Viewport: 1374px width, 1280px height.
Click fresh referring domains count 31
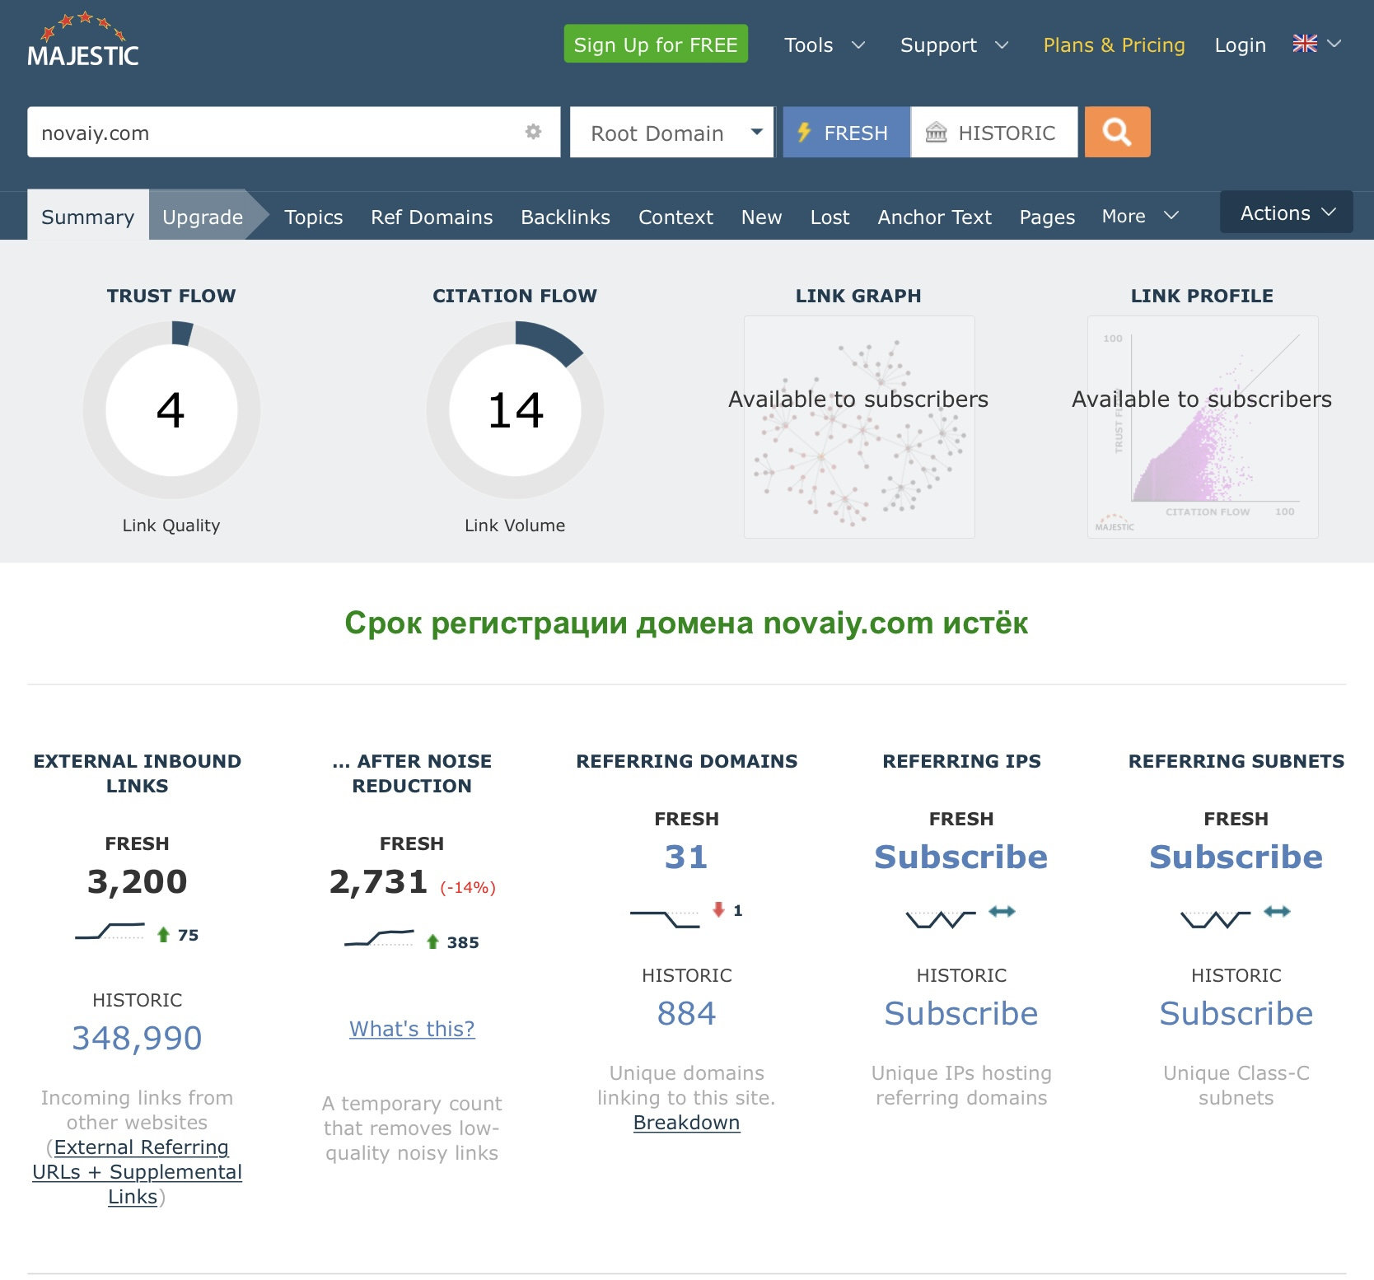686,857
